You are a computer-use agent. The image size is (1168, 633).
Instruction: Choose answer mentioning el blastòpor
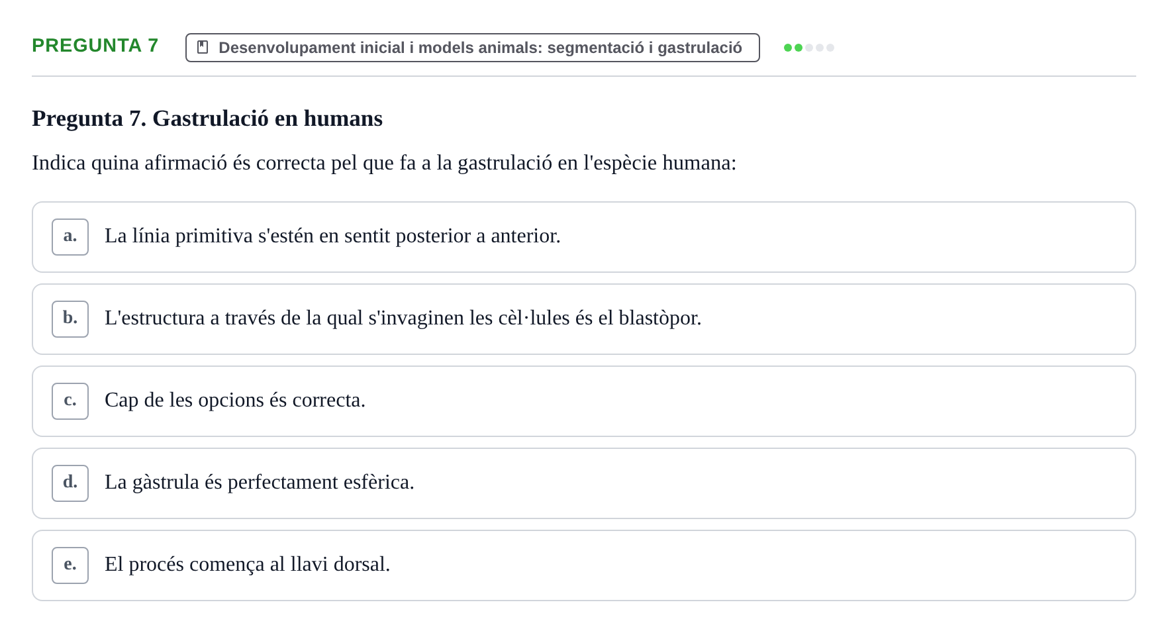pos(403,318)
